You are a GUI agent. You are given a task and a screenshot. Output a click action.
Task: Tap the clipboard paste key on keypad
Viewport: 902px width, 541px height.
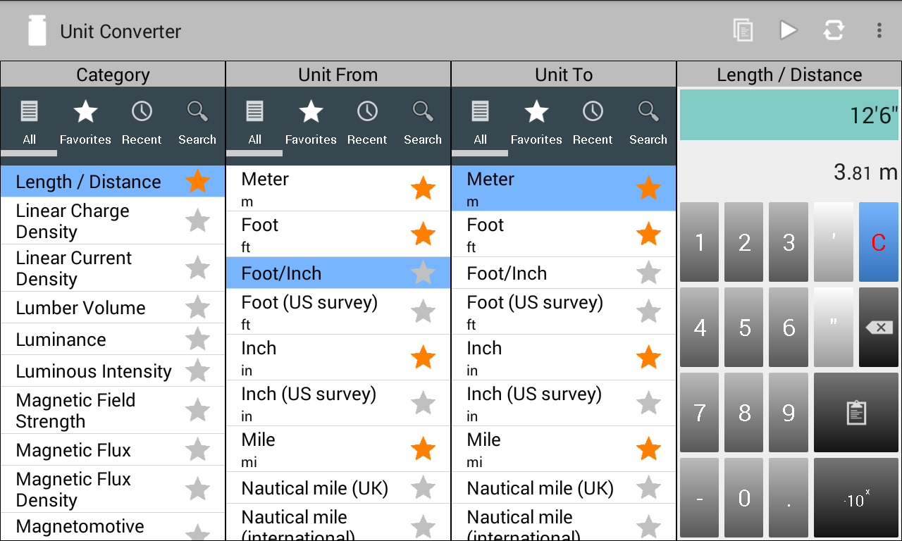click(x=856, y=413)
